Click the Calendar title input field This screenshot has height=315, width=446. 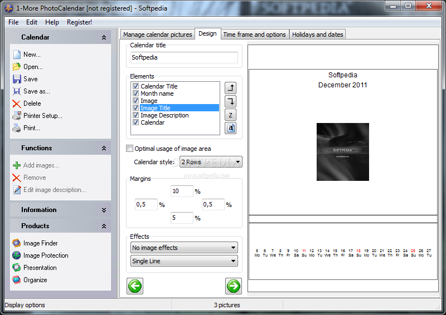click(185, 57)
